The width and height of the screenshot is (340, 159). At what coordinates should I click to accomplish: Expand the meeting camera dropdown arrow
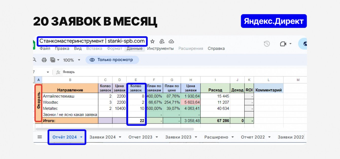pos(290,44)
